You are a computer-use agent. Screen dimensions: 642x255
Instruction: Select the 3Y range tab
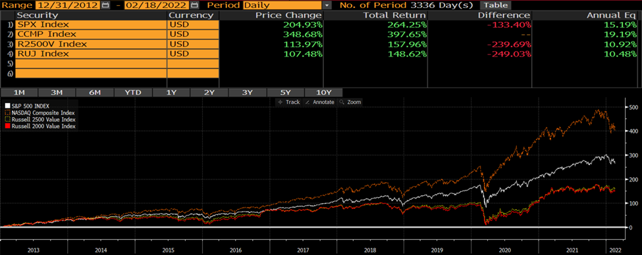point(248,93)
